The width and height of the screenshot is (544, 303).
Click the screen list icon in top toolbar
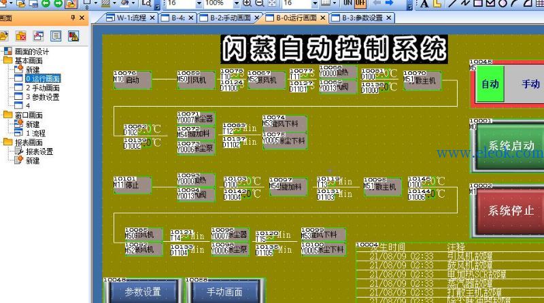click(x=33, y=3)
